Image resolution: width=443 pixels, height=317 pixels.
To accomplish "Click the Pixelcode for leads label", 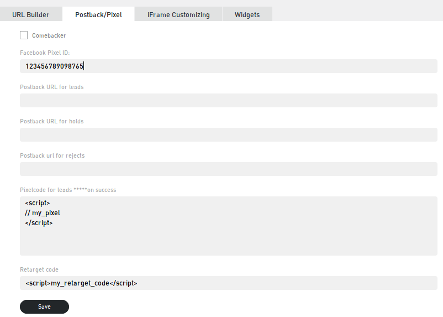I will click(68, 190).
